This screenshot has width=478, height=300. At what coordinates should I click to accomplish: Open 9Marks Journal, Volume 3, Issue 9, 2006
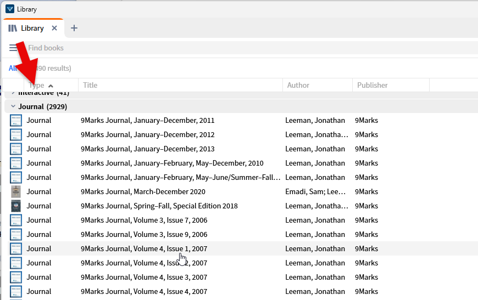pos(144,235)
